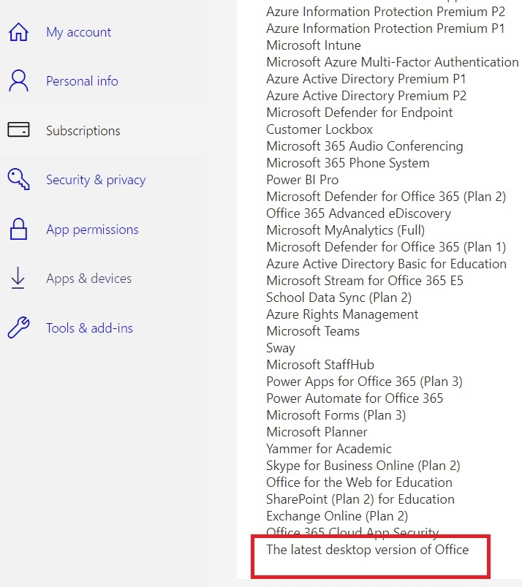Click 'SharePoint (Plan 2) for Education' entry
This screenshot has width=522, height=587.
pos(360,499)
